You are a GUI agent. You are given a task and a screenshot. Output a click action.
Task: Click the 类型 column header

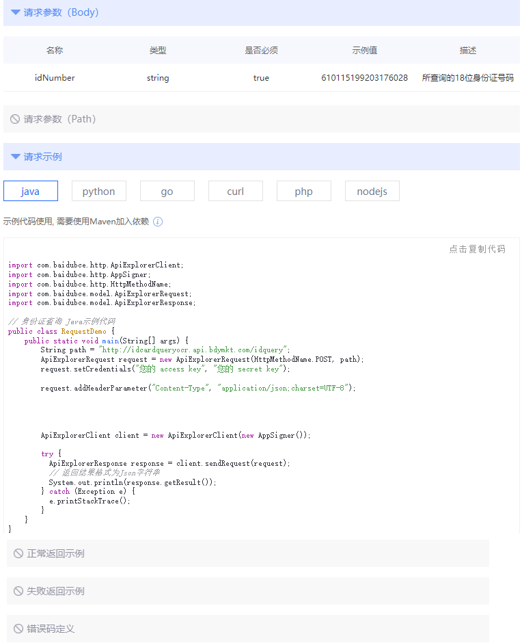[158, 51]
